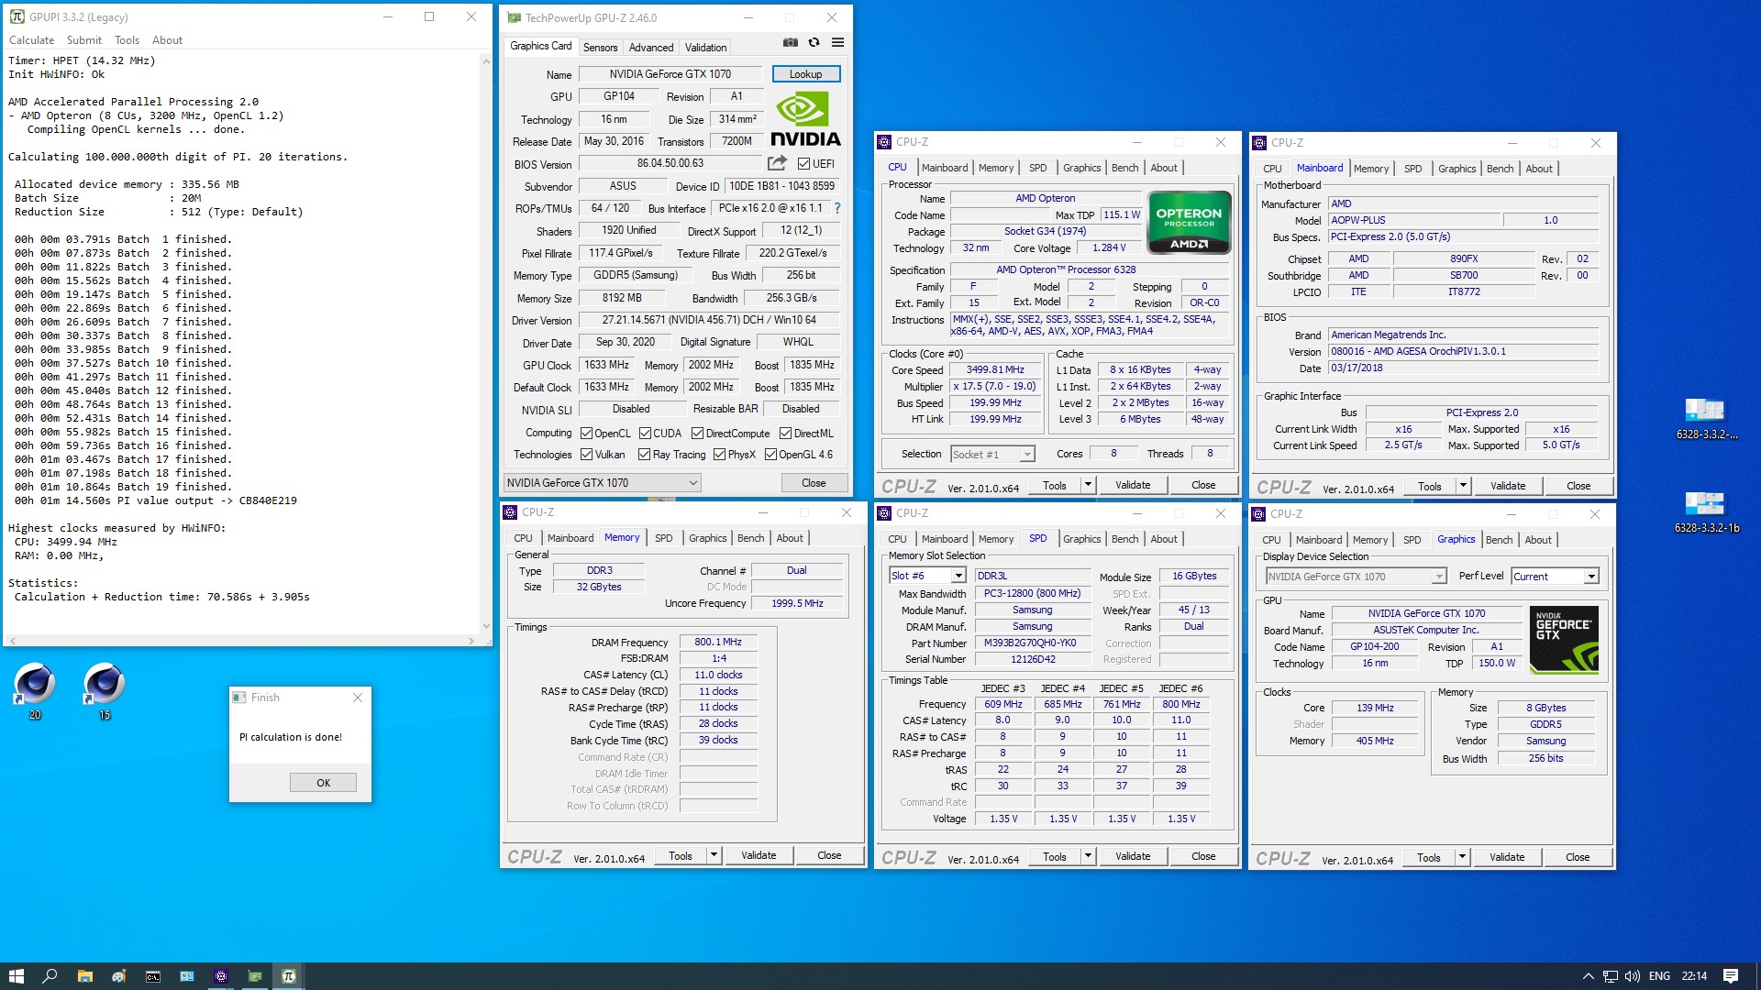Toggle the Vulkan checkbox

click(x=587, y=455)
